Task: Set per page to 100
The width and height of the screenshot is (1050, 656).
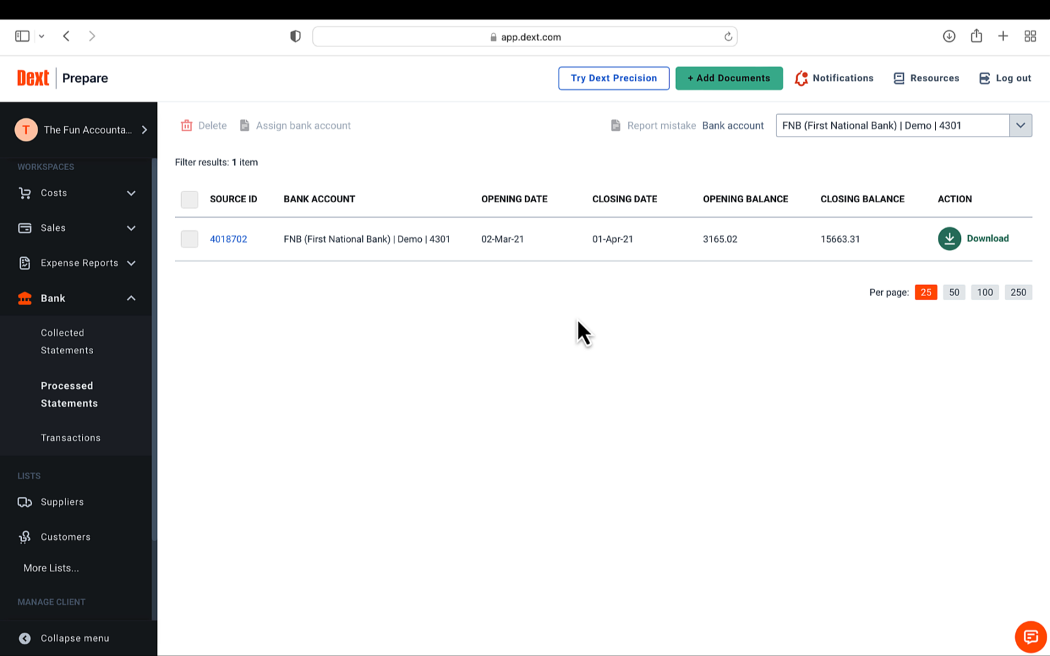Action: coord(984,292)
